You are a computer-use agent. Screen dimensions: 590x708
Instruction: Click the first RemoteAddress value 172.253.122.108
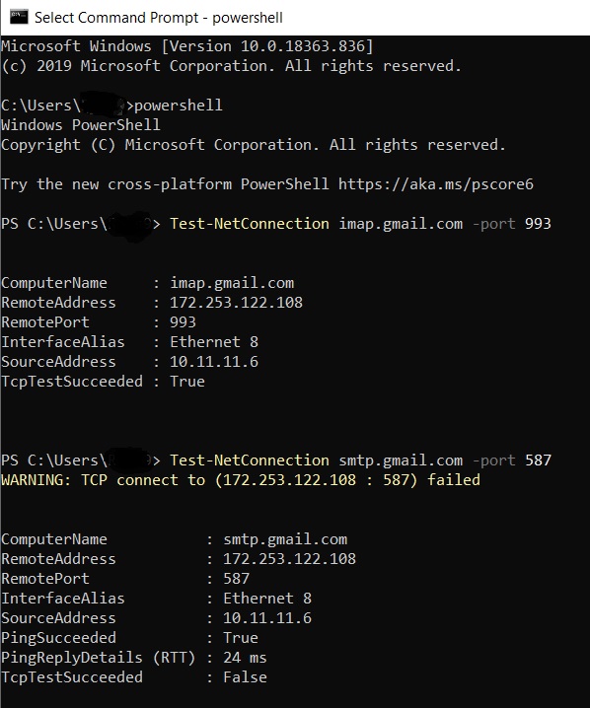(x=236, y=303)
